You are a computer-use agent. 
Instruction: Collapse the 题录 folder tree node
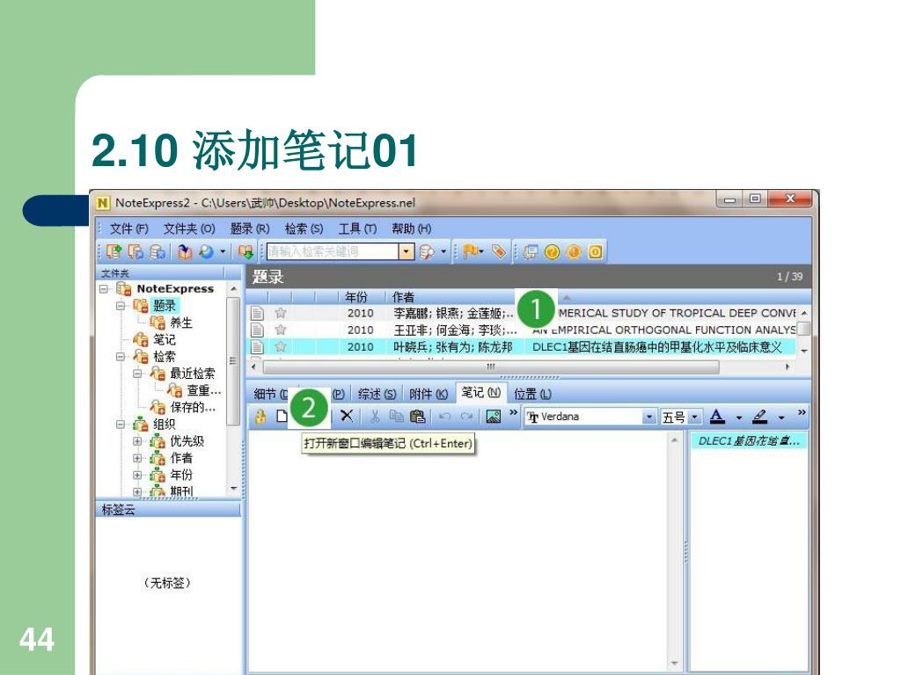[x=121, y=306]
